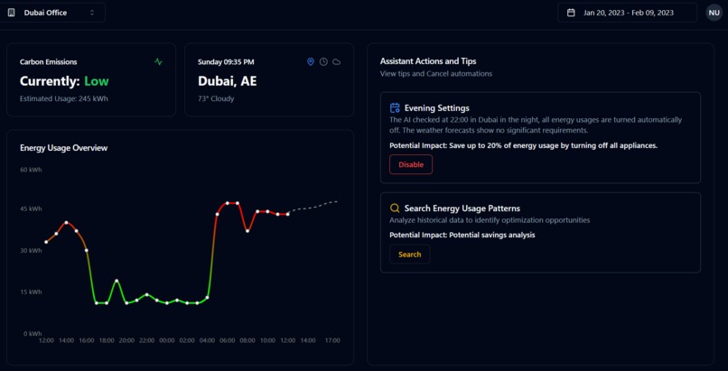Click the cloud icon in weather card
The width and height of the screenshot is (728, 371).
click(x=337, y=61)
